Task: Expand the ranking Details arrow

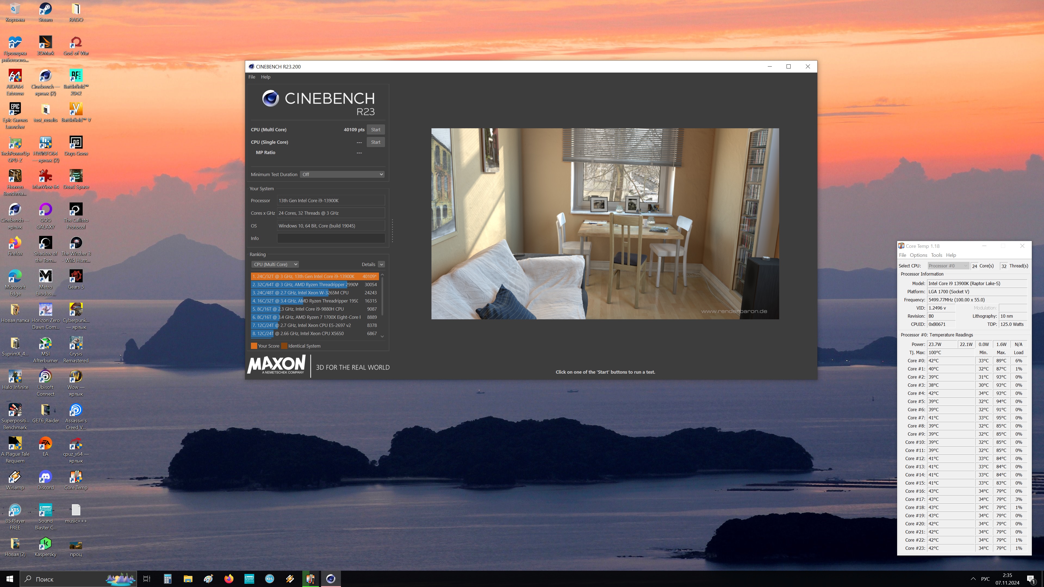Action: [381, 264]
